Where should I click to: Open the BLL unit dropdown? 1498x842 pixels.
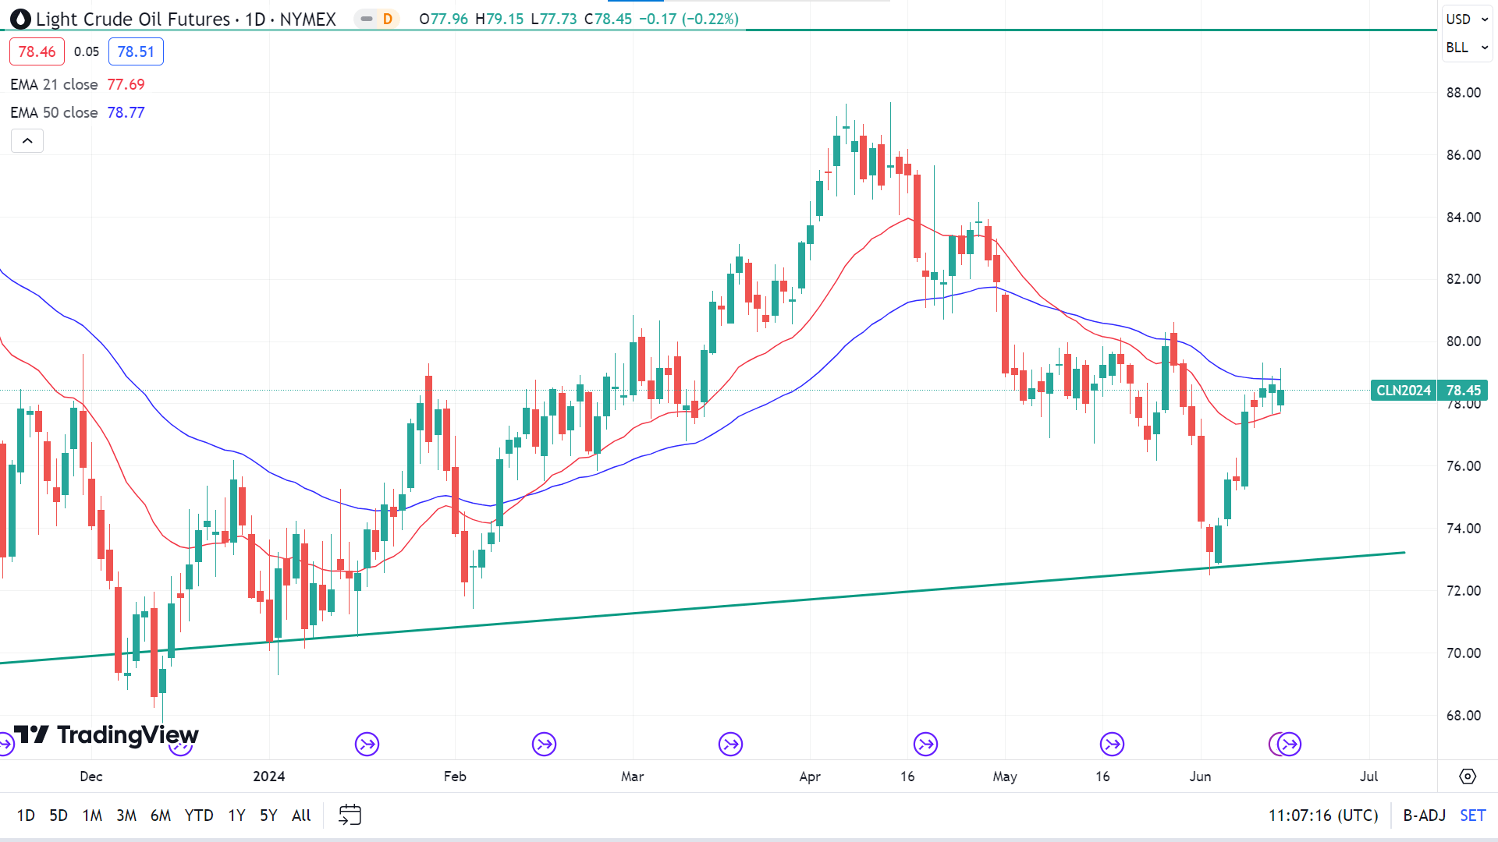[1466, 48]
